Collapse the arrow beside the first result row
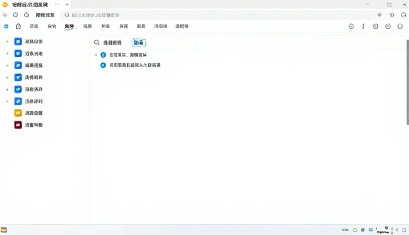 (x=96, y=55)
